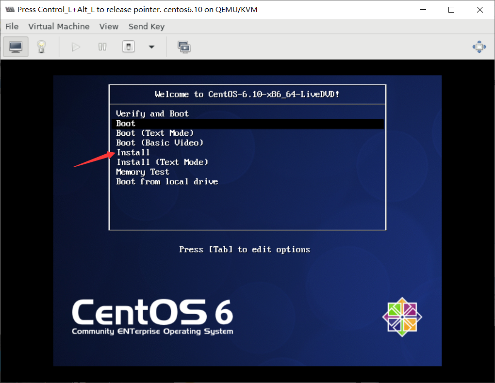Click the virt-manager window title icon
495x383 pixels.
10,9
